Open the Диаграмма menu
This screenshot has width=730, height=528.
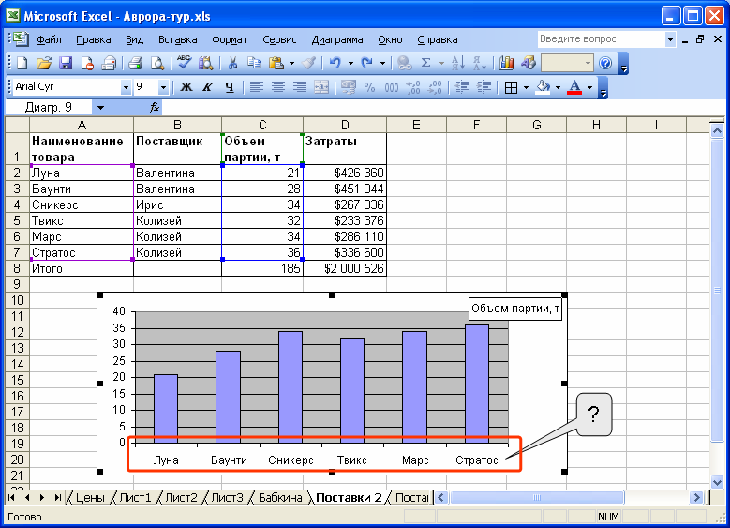(337, 40)
